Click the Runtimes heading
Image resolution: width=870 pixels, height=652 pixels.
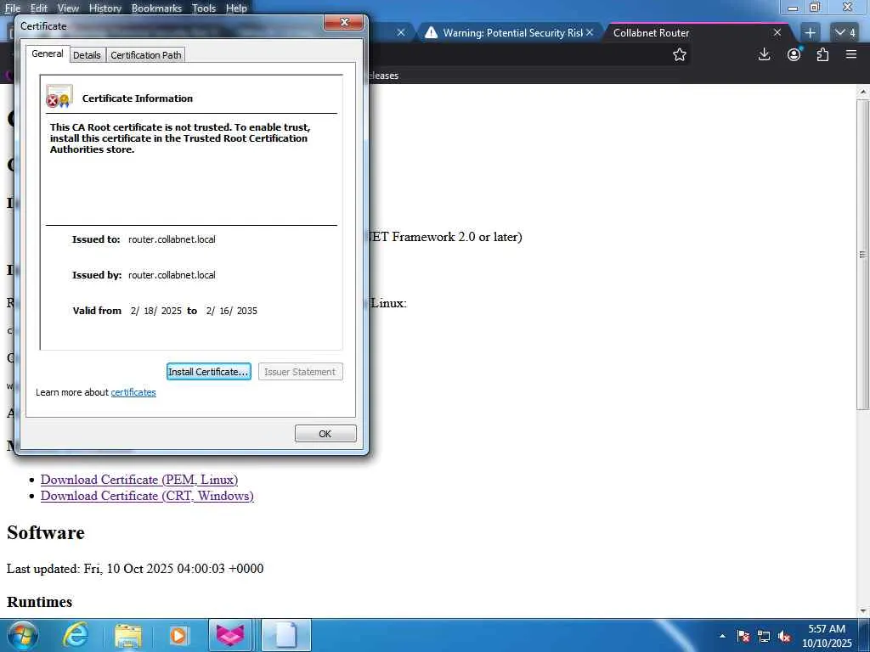point(39,602)
